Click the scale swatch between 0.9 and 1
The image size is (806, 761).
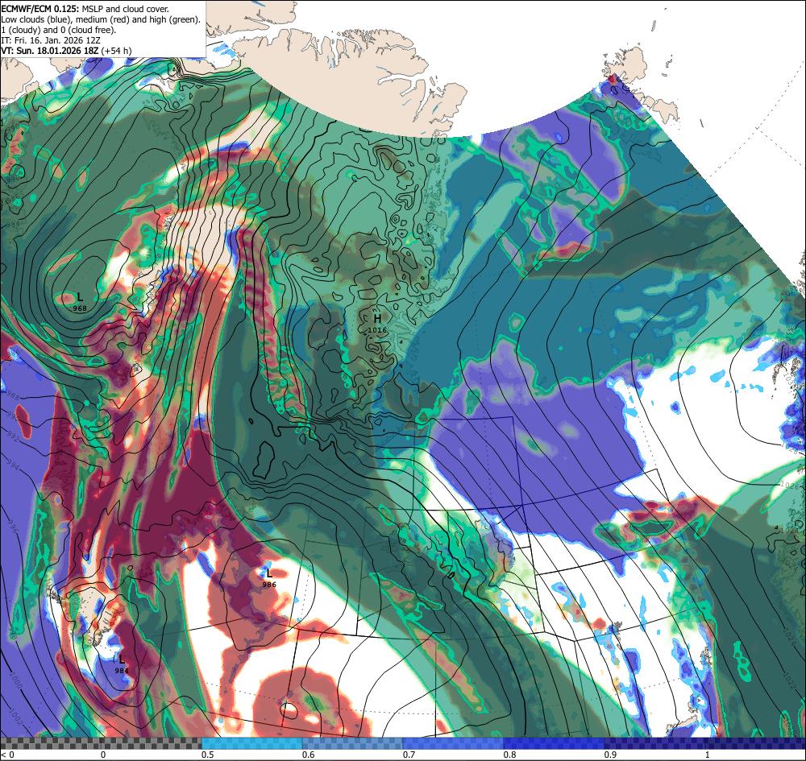click(x=654, y=743)
